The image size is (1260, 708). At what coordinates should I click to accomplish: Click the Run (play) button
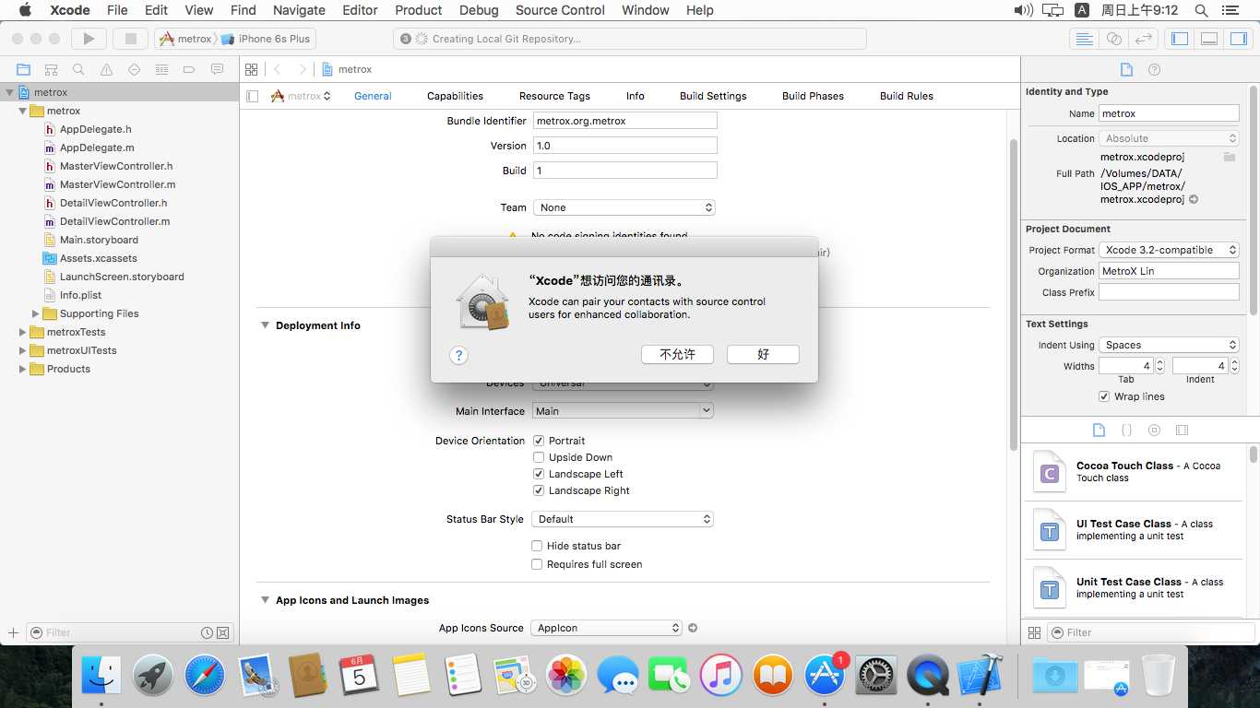[x=89, y=39]
